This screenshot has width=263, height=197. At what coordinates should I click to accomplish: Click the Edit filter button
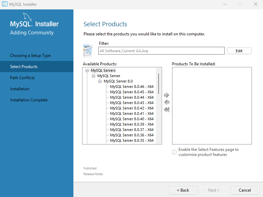tap(239, 51)
